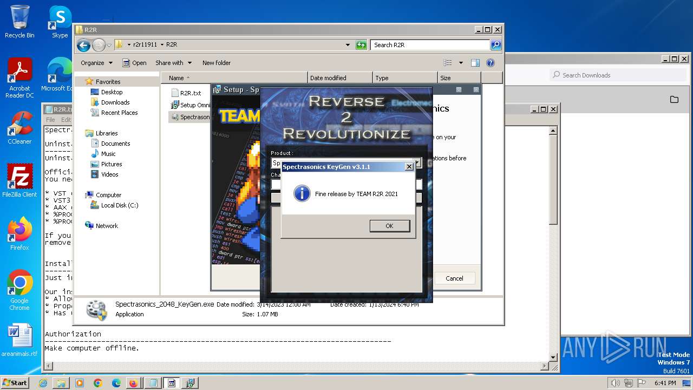
Task: Click the folder icon in the Downloads window
Action: 674,100
